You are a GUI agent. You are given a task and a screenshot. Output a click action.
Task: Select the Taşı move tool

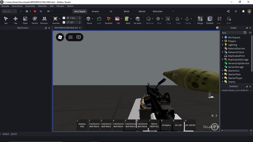coord(15,20)
